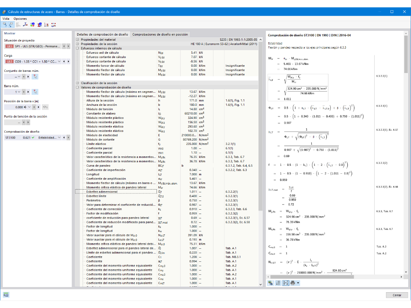Screen dimensions: 411x308
Task: Click the formula panel vertical scrollbar
Action: pos(406,54)
